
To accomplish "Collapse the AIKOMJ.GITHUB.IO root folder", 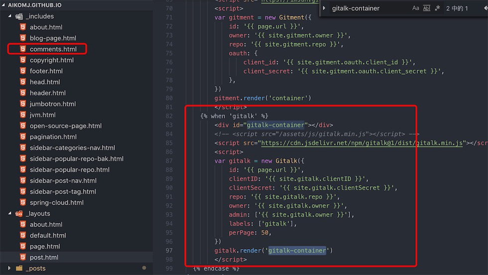I will tap(3, 5).
